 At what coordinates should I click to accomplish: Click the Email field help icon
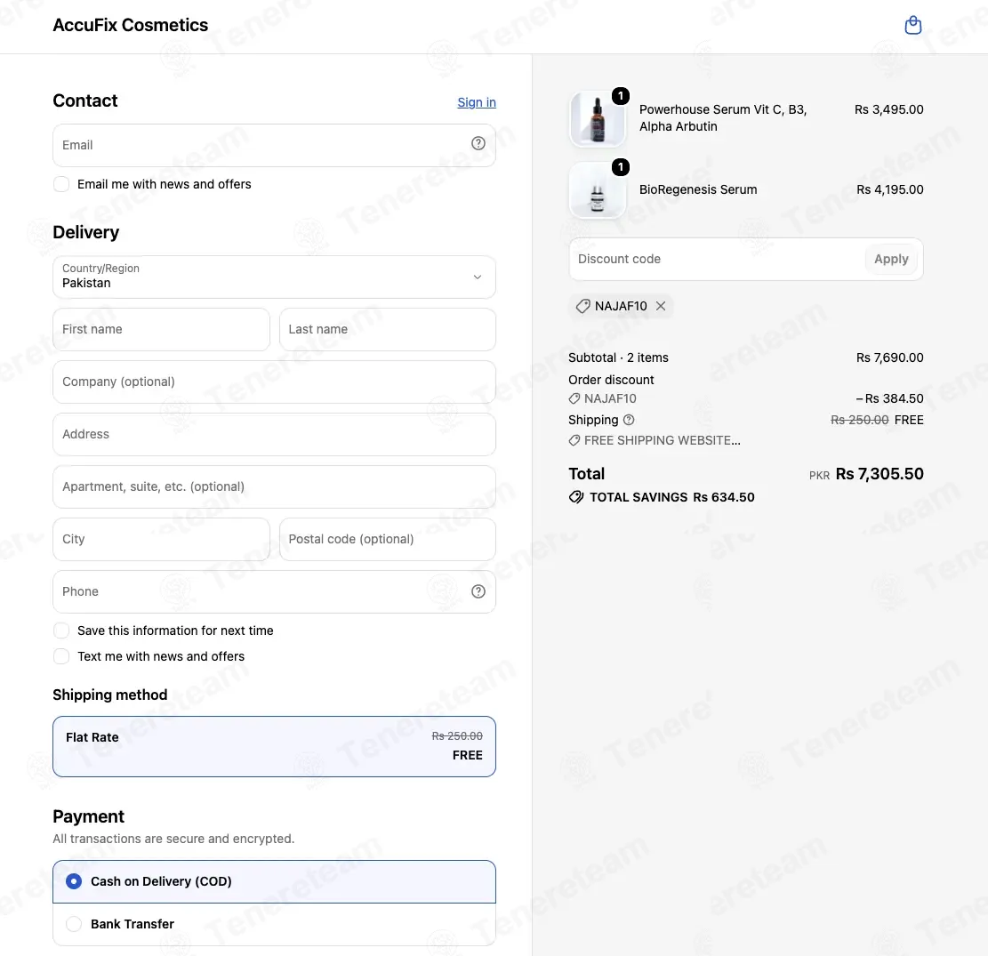point(478,144)
